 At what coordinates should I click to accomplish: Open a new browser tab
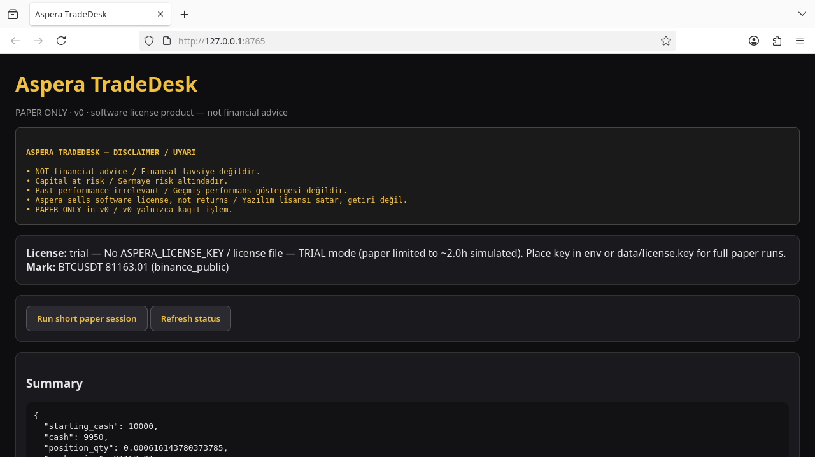[x=185, y=14]
